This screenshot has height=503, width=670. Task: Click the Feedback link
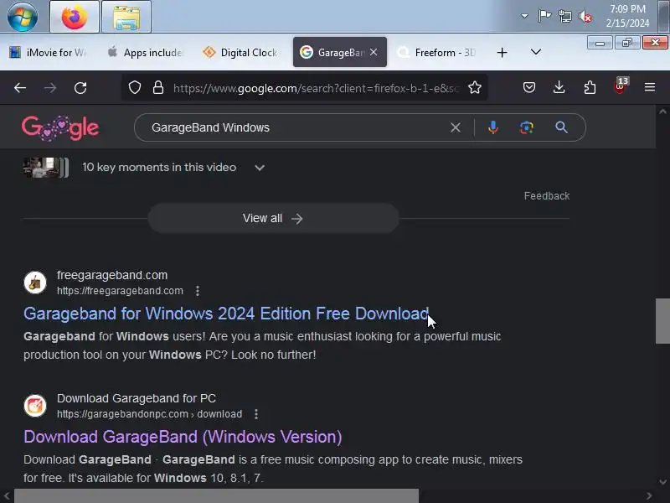coord(547,196)
